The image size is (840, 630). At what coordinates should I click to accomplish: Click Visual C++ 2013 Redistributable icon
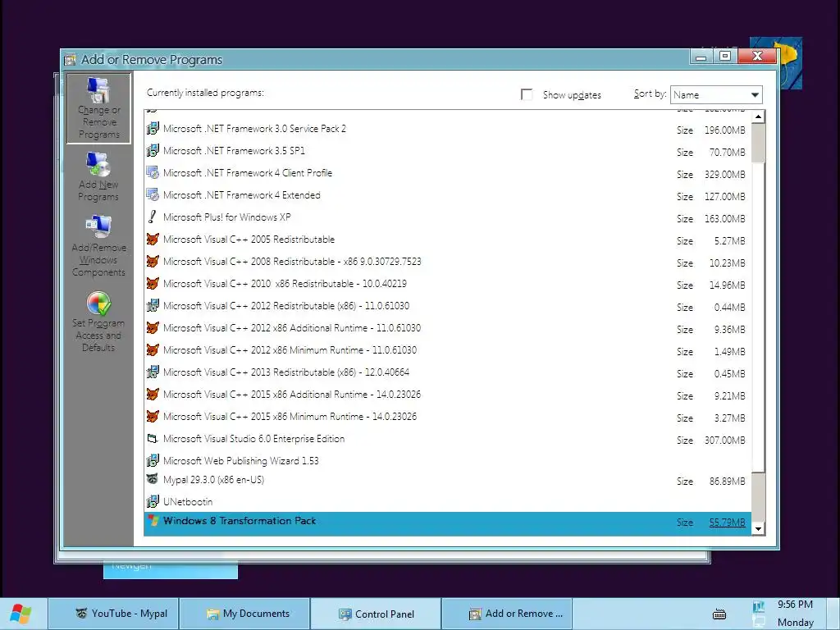coord(153,372)
